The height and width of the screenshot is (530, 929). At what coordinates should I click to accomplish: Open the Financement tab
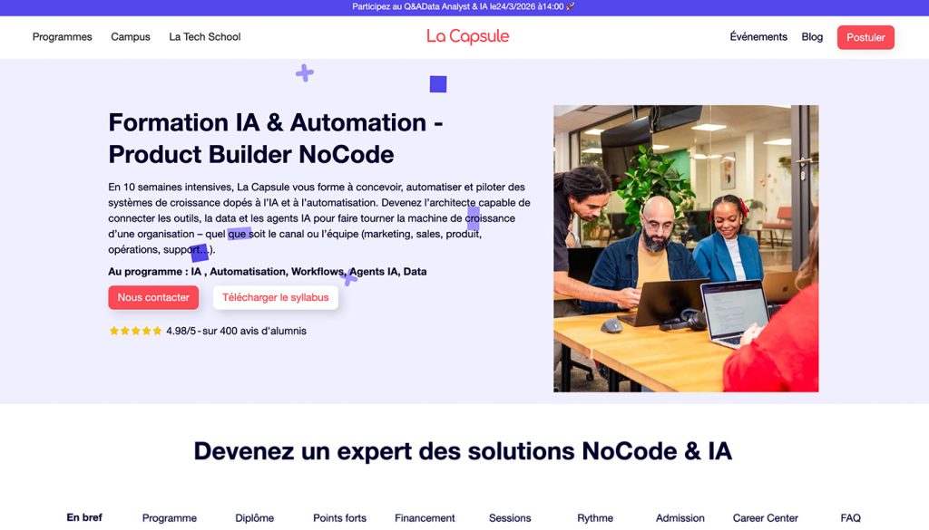pyautogui.click(x=425, y=518)
